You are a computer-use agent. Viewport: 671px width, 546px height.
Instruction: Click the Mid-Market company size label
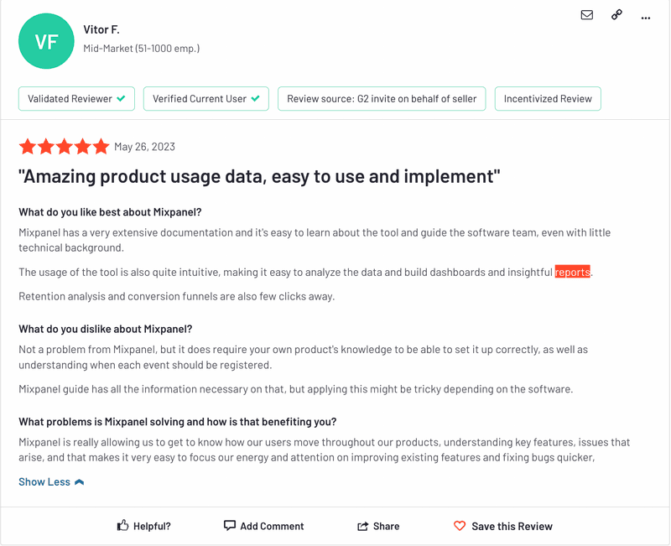(141, 49)
